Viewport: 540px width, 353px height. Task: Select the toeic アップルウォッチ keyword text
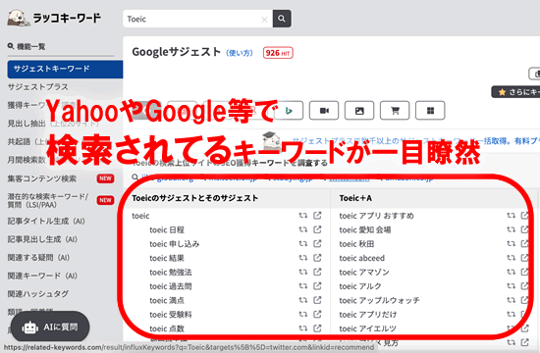379,300
